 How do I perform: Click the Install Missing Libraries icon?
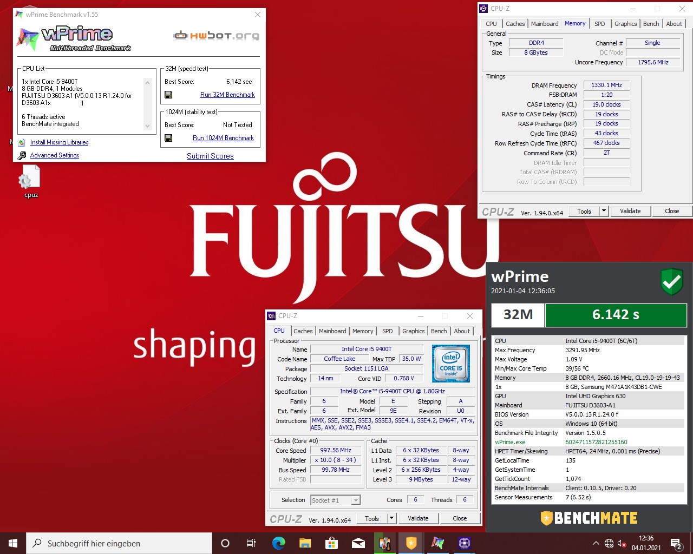[22, 143]
